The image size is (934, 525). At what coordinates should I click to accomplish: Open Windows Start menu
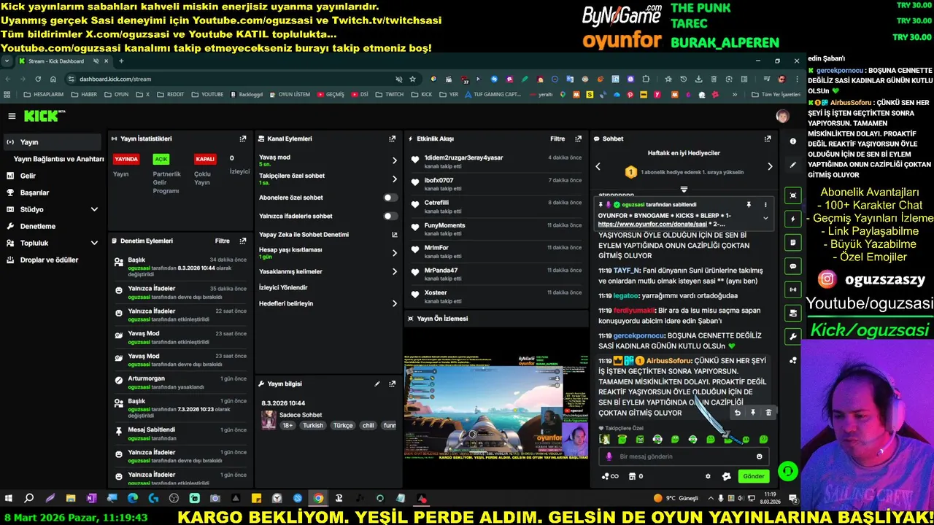(9, 499)
